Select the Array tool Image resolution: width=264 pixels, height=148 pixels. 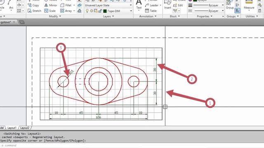point(66,11)
